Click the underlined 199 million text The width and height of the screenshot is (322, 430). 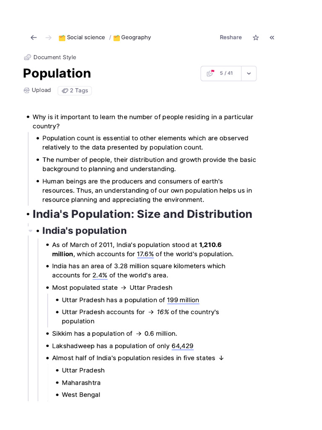[x=183, y=300]
